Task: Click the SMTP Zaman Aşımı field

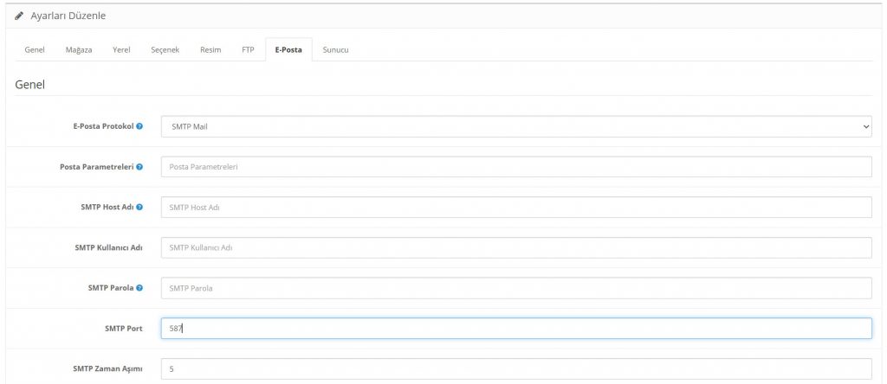Action: coord(516,368)
